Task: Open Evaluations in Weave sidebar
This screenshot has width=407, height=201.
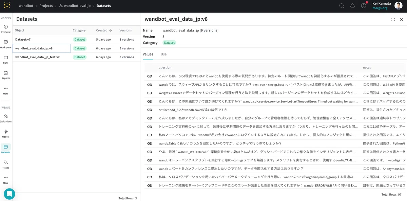Action: [x=6, y=118]
